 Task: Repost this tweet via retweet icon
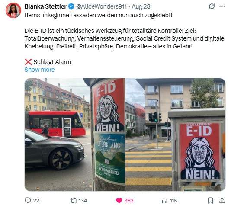(x=74, y=200)
